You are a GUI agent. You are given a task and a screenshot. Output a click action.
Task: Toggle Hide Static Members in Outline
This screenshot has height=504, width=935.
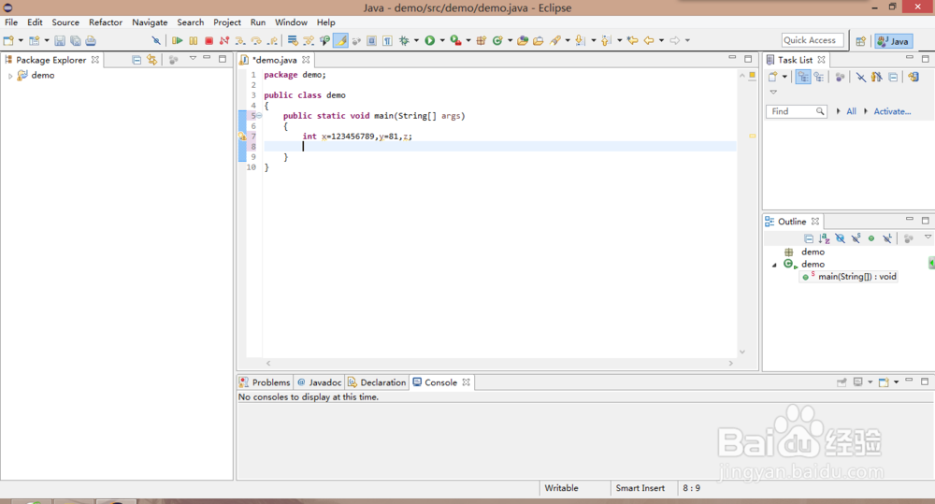(856, 238)
